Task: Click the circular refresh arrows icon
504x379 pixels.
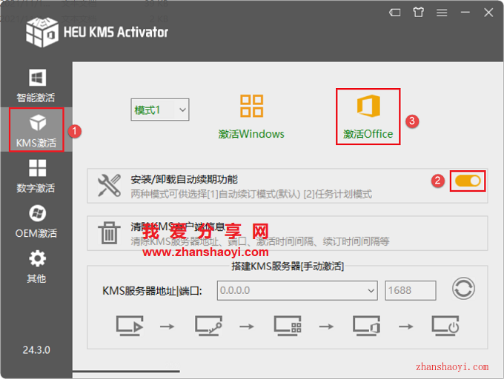Action: [x=463, y=289]
